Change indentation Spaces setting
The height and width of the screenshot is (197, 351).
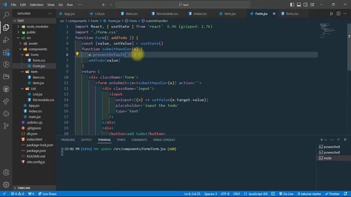(211, 194)
